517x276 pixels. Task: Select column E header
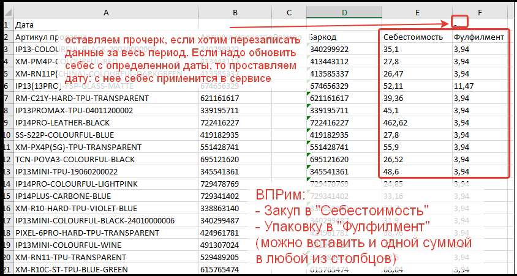(x=417, y=12)
